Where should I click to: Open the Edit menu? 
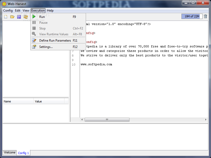(x=18, y=11)
